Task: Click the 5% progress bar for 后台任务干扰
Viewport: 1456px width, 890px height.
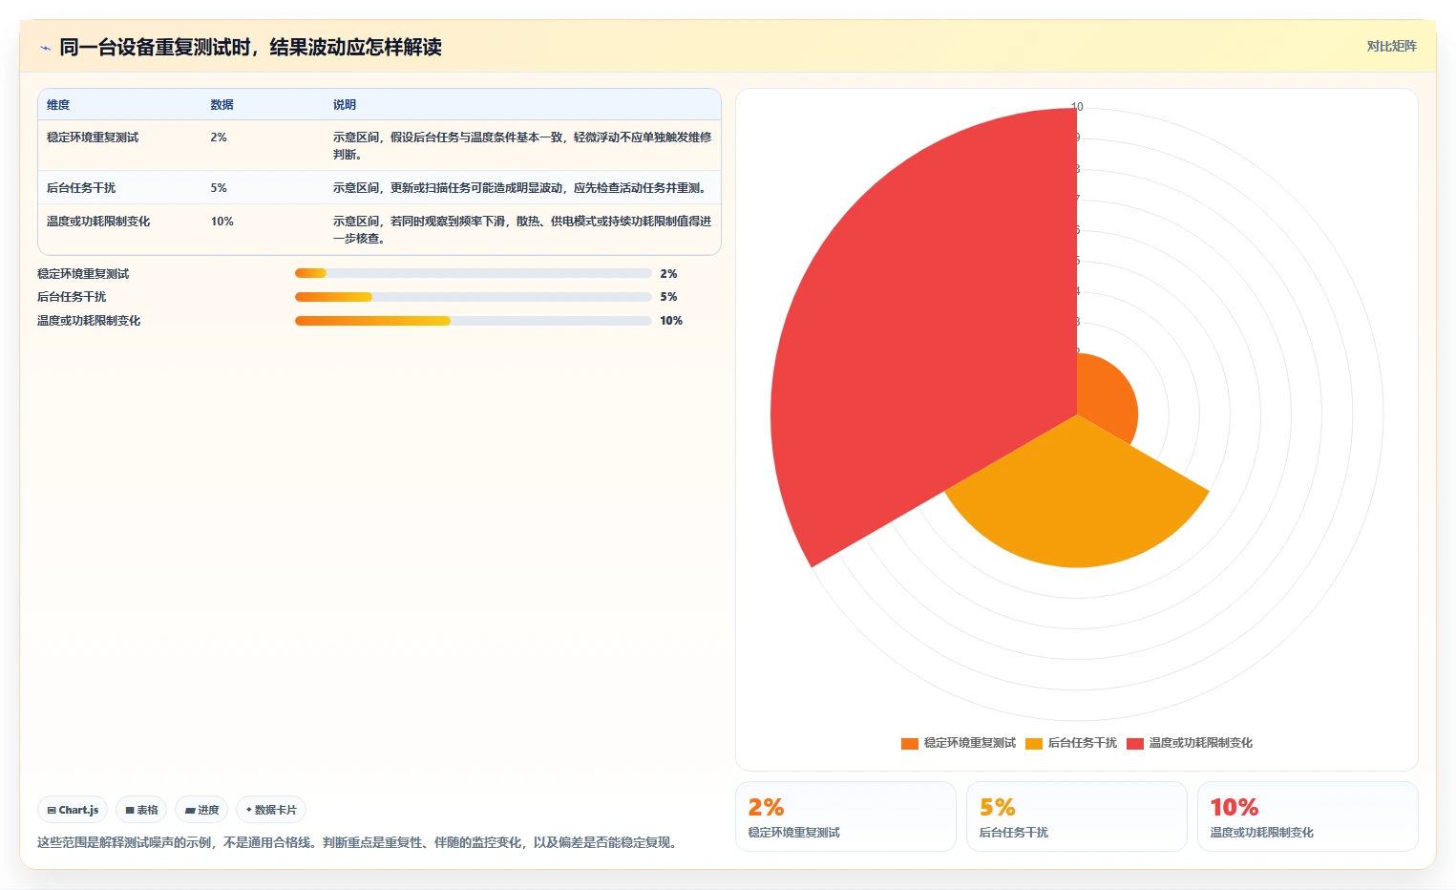Action: point(474,297)
